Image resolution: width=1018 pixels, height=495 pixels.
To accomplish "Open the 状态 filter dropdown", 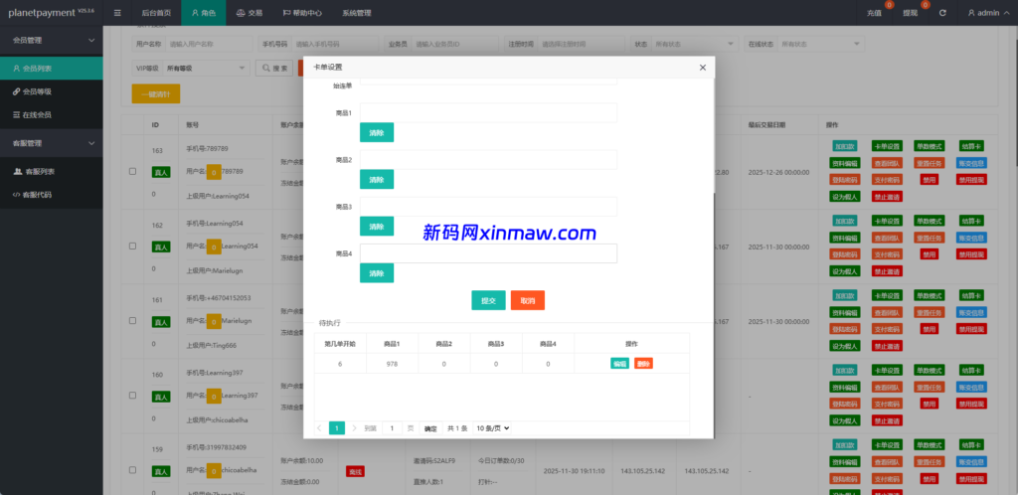I will pos(695,44).
